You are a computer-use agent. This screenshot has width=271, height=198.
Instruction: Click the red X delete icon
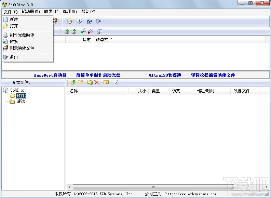click(x=97, y=82)
